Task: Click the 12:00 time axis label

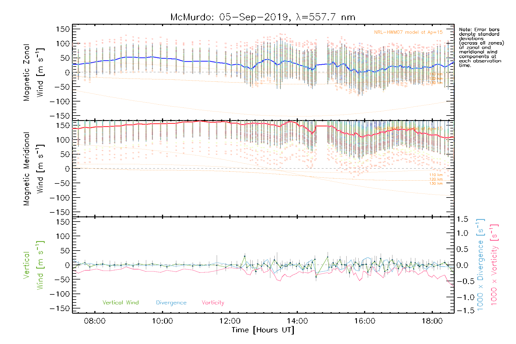Action: 230,321
